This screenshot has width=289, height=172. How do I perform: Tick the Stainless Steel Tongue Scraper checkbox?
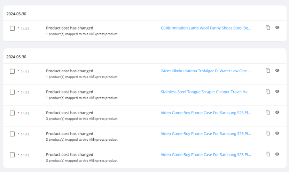(12, 92)
